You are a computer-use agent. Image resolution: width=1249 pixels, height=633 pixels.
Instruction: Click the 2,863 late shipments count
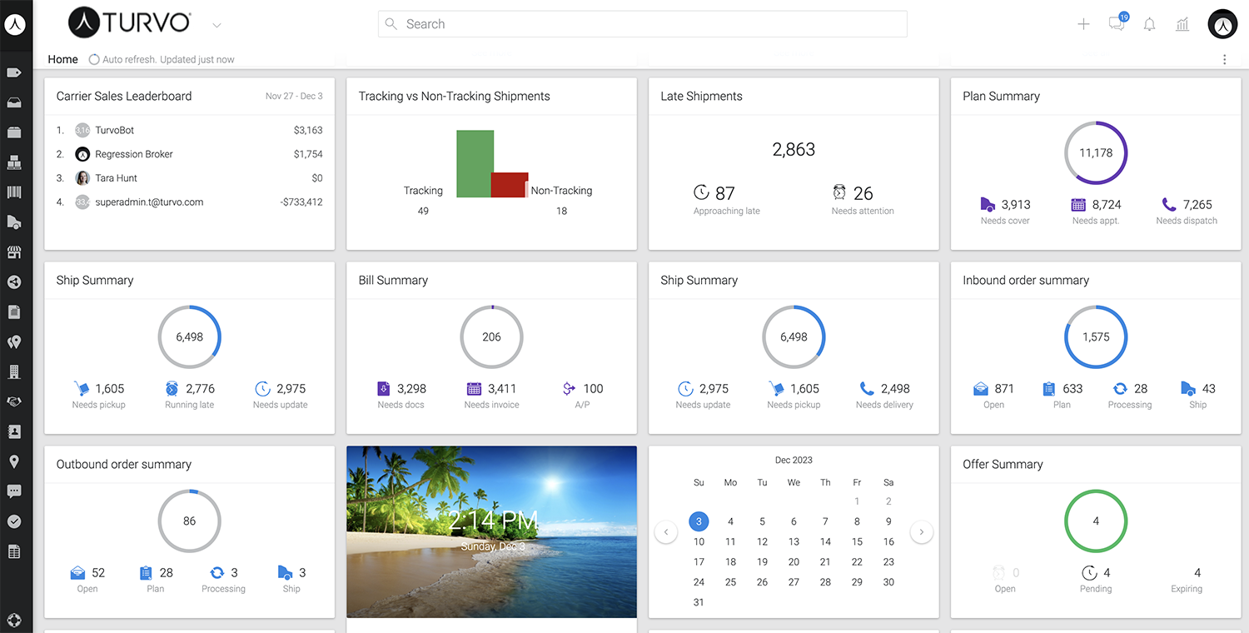(x=794, y=150)
